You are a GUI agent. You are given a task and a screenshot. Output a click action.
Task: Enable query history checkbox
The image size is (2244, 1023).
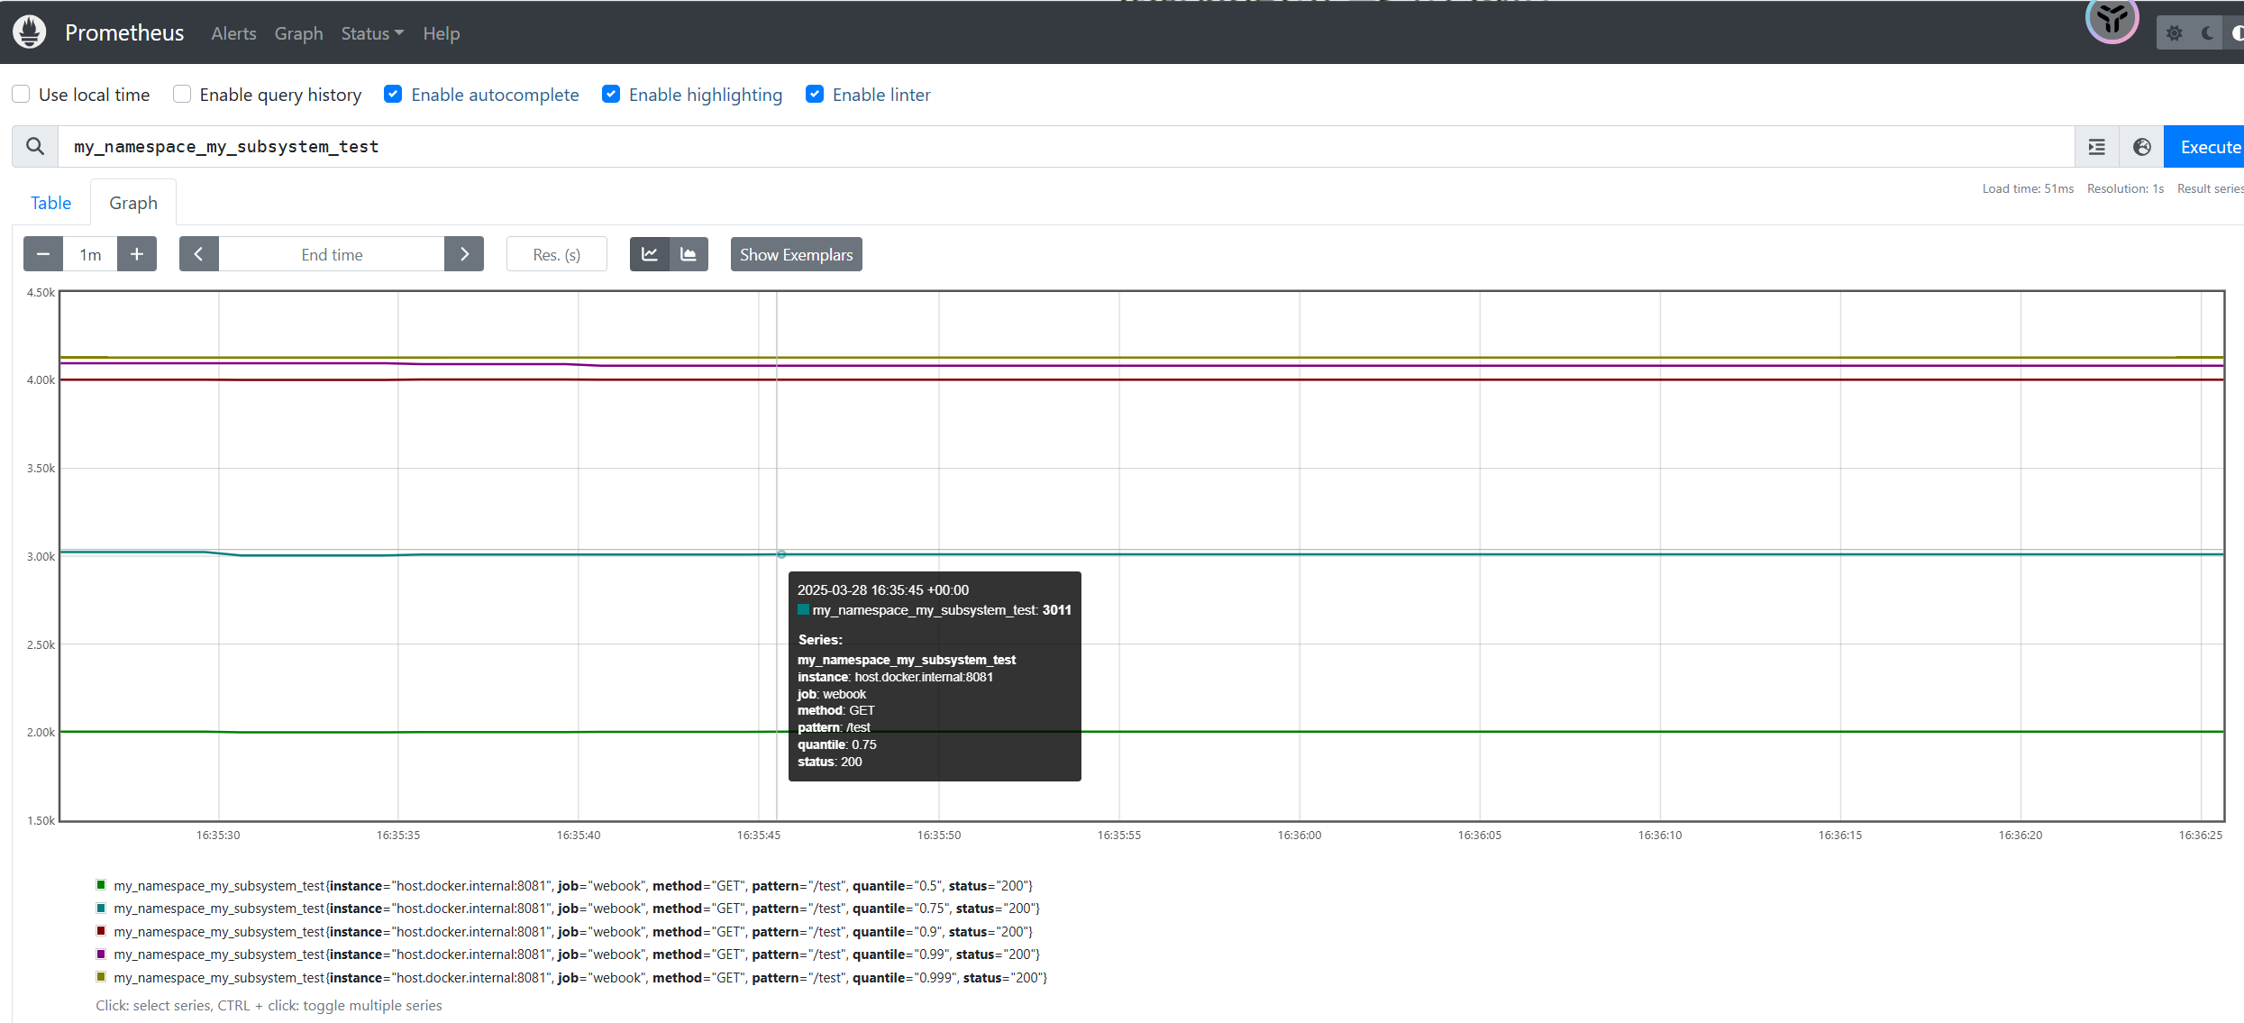click(x=182, y=94)
